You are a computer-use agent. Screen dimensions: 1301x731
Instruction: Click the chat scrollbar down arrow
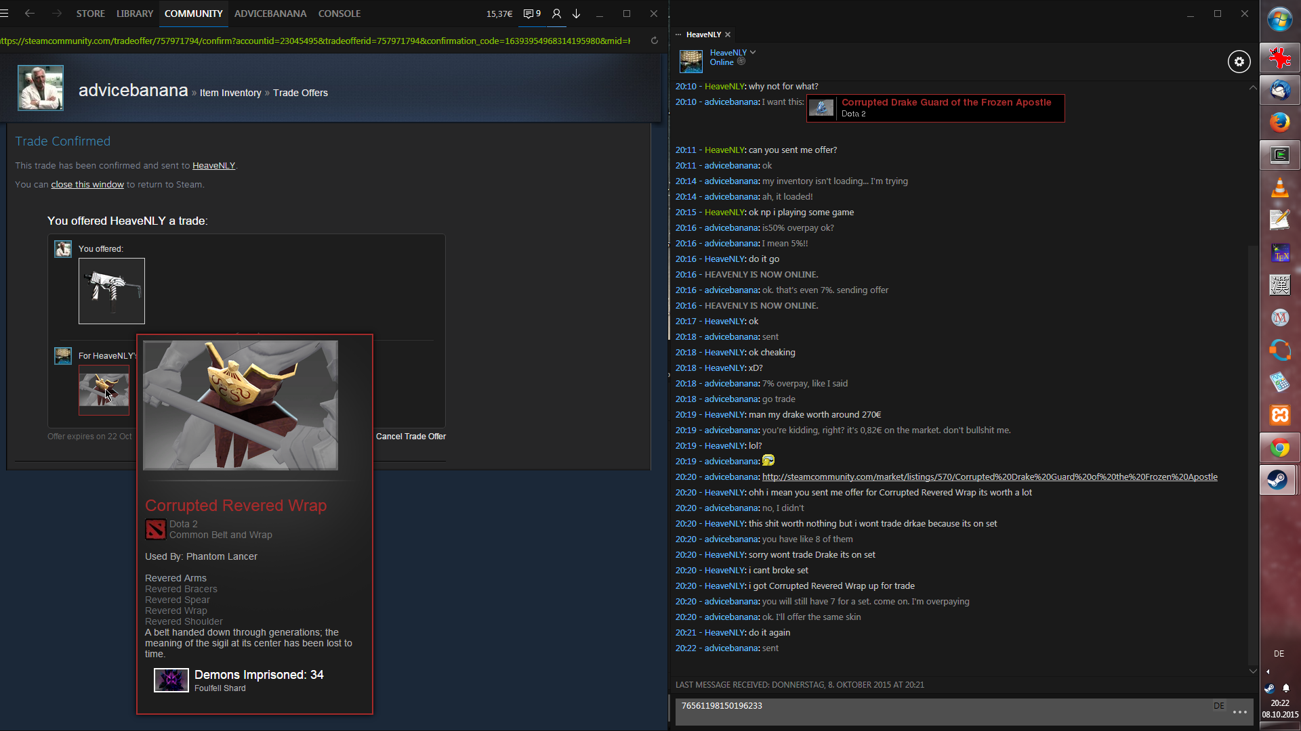point(1253,671)
